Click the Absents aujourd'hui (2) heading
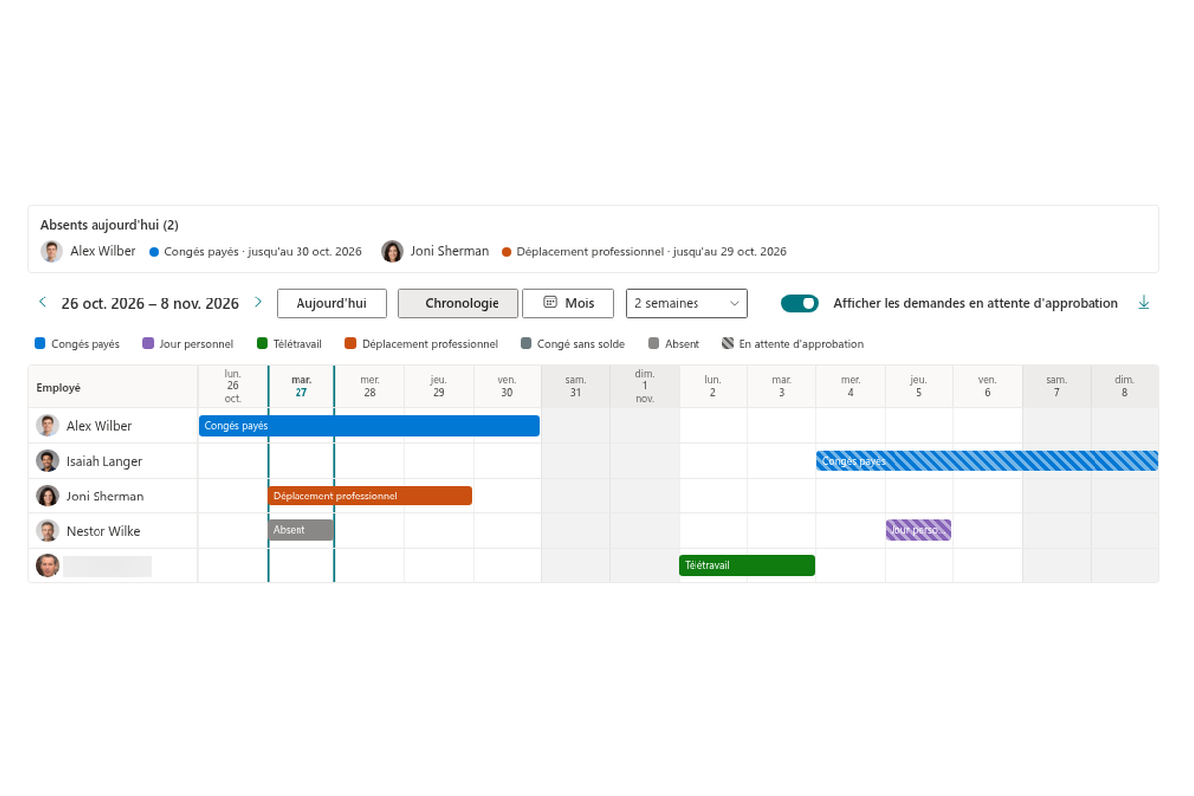Image resolution: width=1194 pixels, height=796 pixels. pyautogui.click(x=109, y=225)
